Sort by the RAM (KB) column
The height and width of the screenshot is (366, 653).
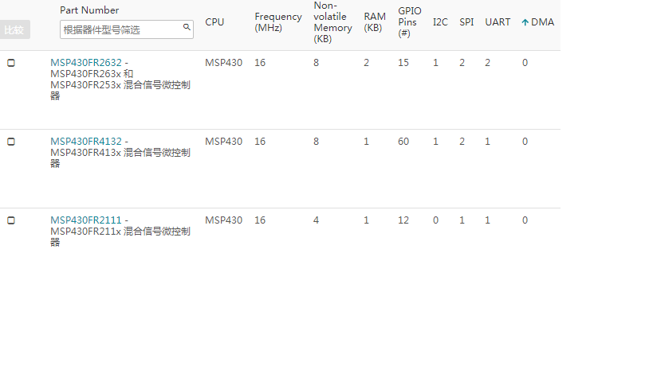point(375,22)
